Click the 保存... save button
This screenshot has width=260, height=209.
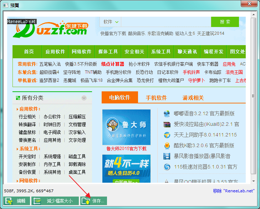point(94,201)
